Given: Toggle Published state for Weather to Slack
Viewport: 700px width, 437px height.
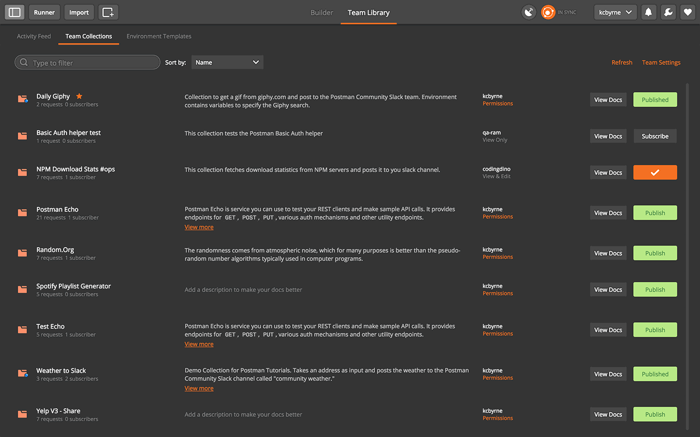Looking at the screenshot, I should point(655,374).
